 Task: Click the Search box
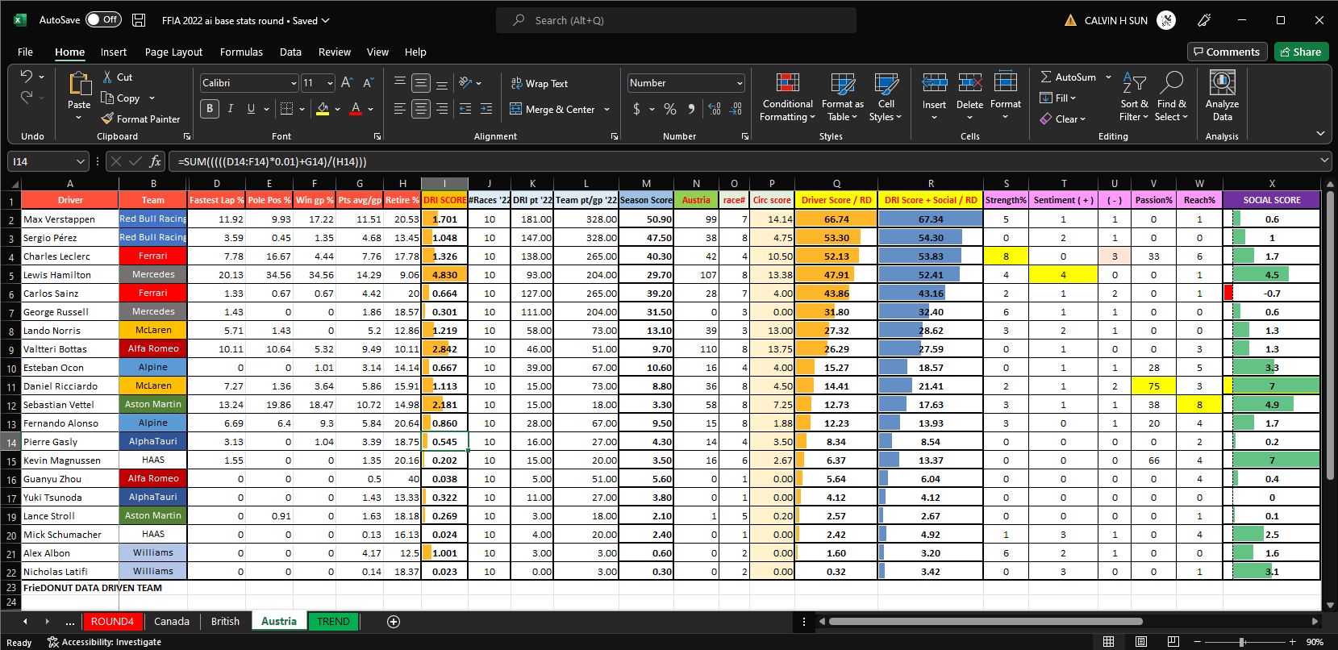(676, 20)
